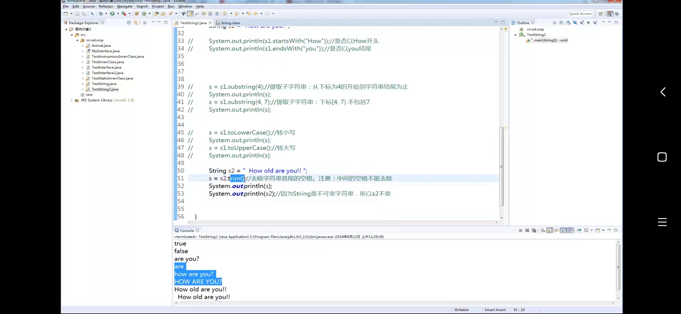
Task: Click Remove All Terminated Launches icon
Action: [x=534, y=230]
